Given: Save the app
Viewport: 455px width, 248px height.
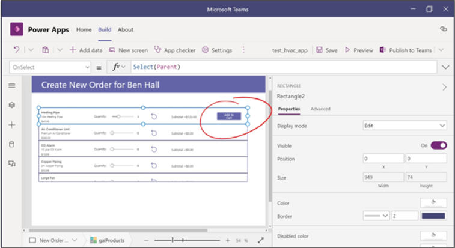Looking at the screenshot, I should point(327,50).
